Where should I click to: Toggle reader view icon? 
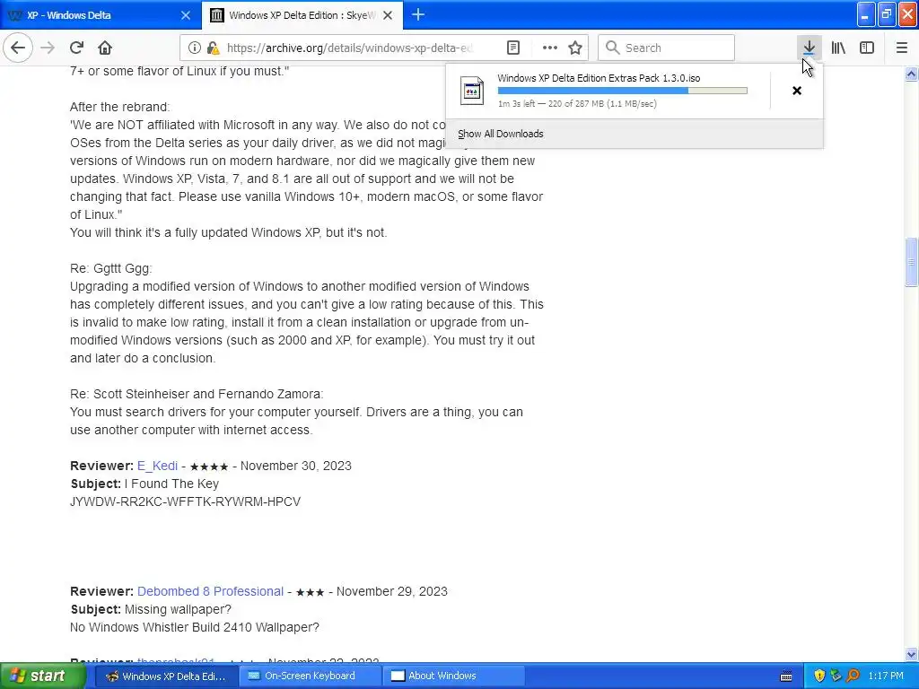click(x=512, y=48)
